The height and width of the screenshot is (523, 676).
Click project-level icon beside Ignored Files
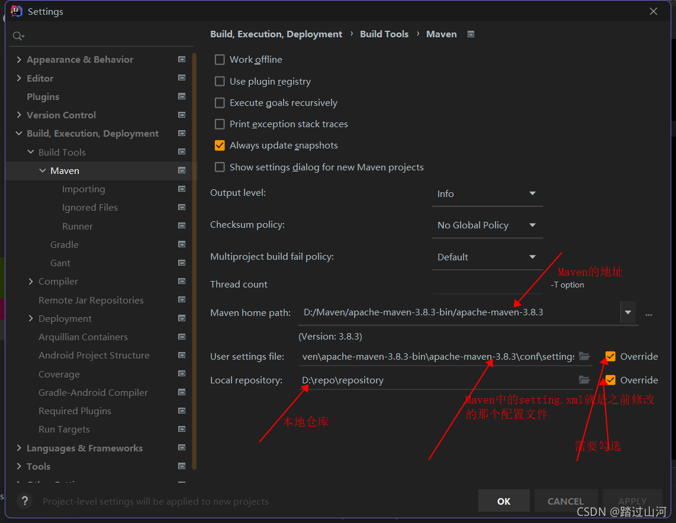182,208
